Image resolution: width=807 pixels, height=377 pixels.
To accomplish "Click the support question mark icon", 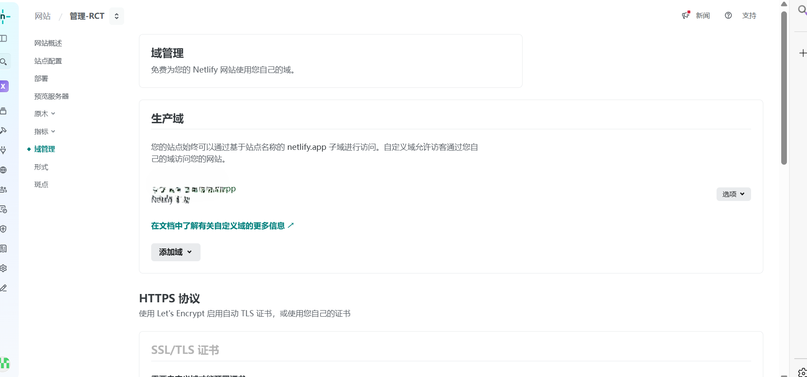I will (728, 15).
